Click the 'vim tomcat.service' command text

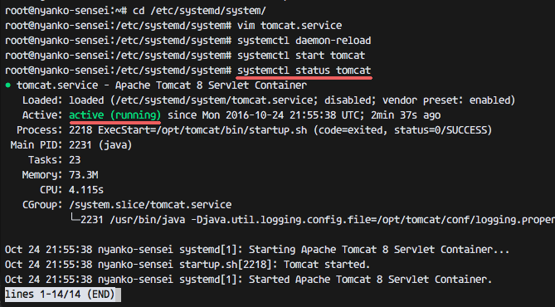290,26
